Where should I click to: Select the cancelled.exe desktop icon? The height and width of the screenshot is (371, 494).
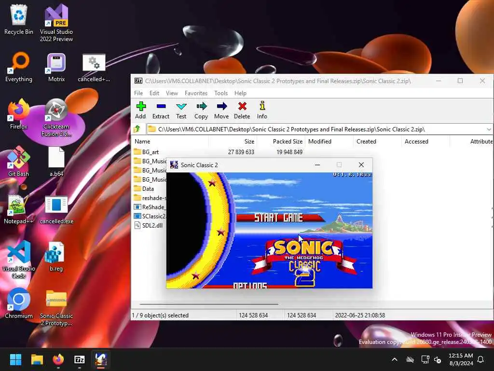pos(56,210)
